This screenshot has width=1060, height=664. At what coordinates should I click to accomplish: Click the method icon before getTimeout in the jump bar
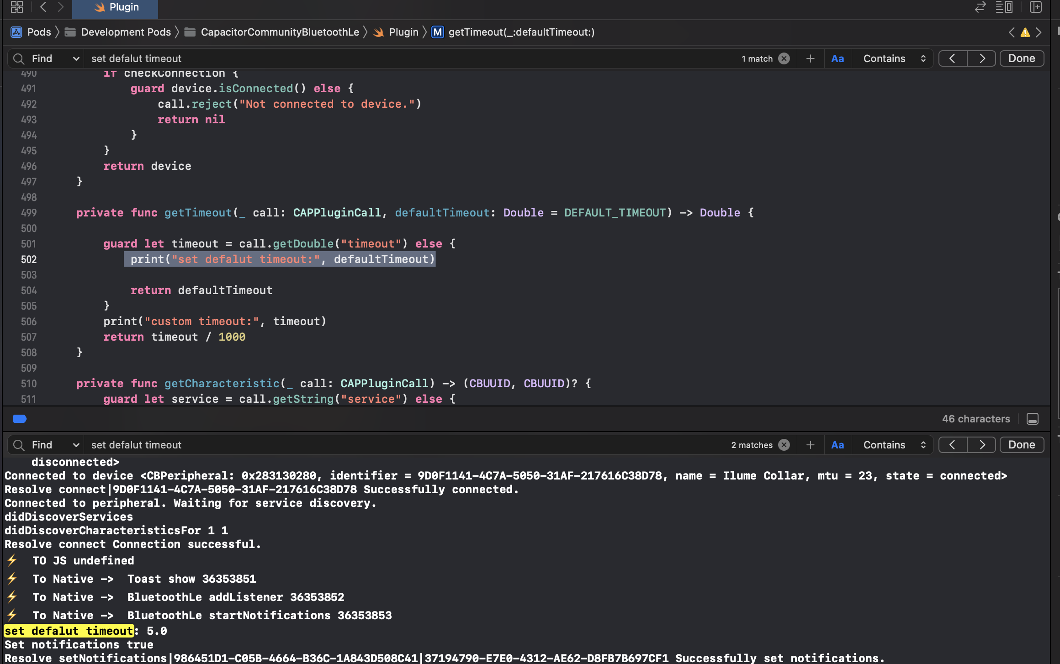point(437,32)
